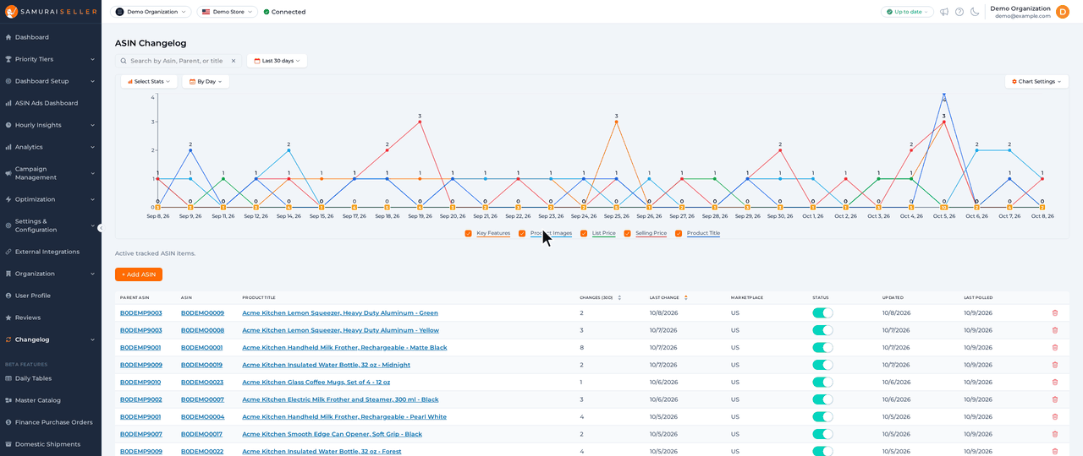Open the announcements megaphone icon
This screenshot has width=1083, height=456.
[x=944, y=12]
